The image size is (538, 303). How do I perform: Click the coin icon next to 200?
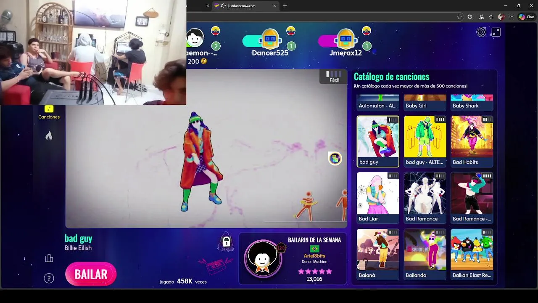tap(204, 61)
